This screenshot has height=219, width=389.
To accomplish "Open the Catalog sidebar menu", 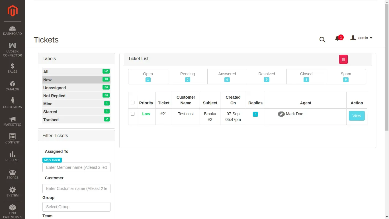I will coord(13,86).
